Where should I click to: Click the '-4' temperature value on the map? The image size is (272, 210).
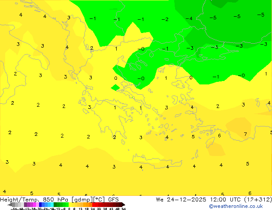click(x=189, y=18)
